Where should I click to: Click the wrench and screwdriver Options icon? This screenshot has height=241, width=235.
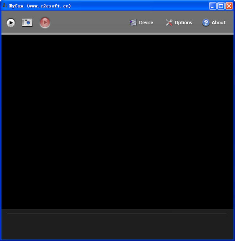[x=169, y=23]
